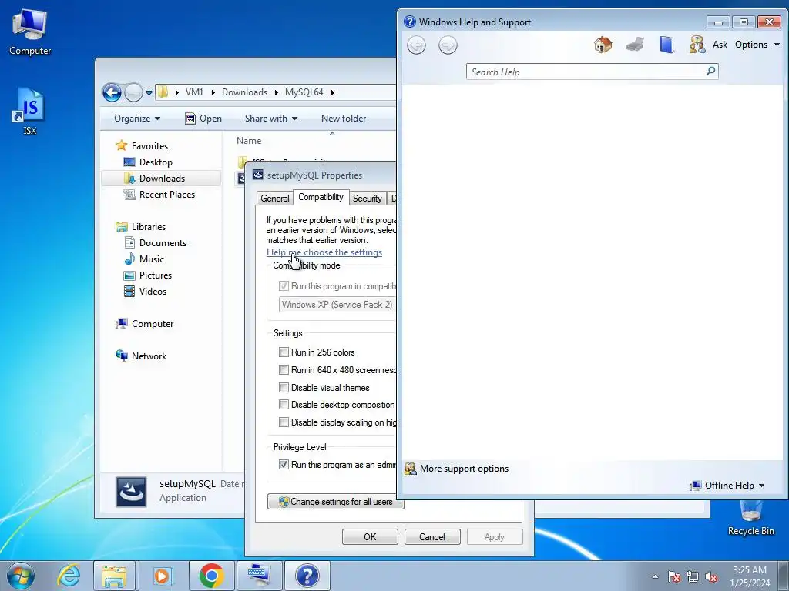Switch to the General tab
This screenshot has width=789, height=591.
point(275,199)
